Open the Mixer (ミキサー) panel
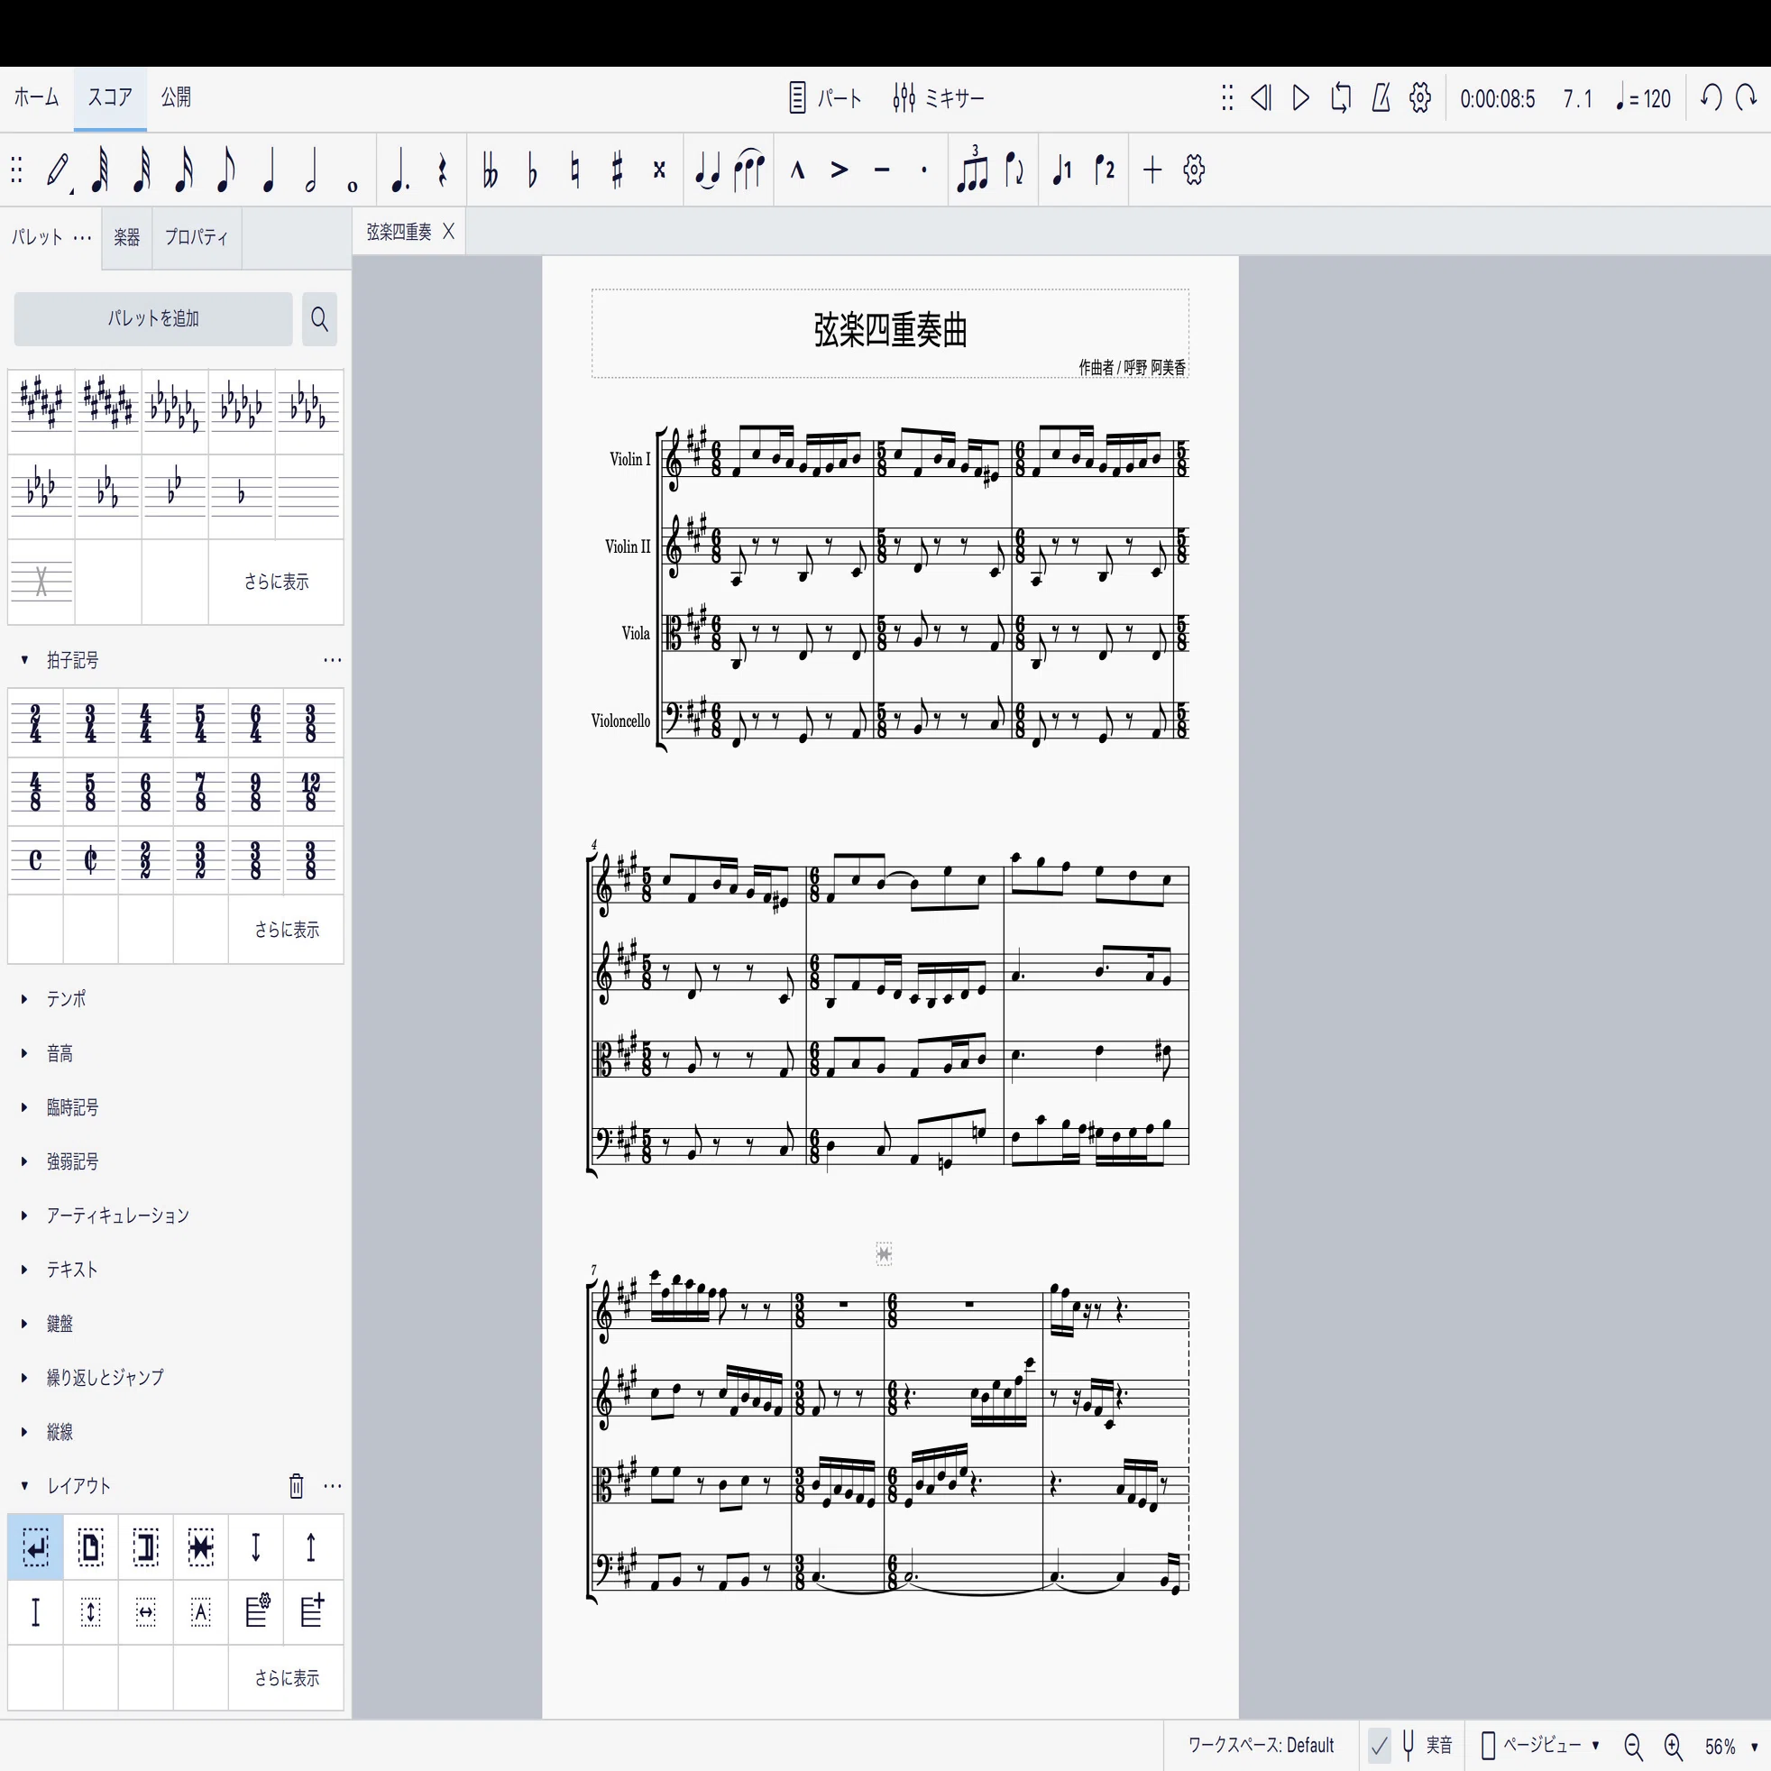This screenshot has width=1771, height=1771. click(x=938, y=97)
